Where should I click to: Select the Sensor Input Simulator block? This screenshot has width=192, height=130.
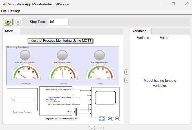(x=22, y=99)
